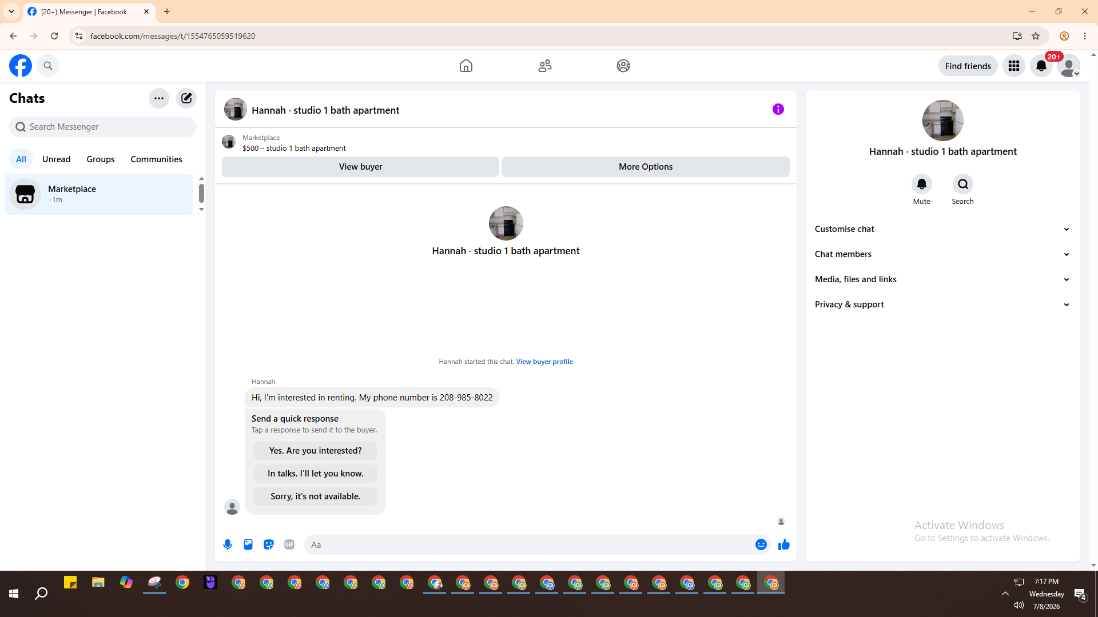Open the Friends icon in top navigation

545,66
